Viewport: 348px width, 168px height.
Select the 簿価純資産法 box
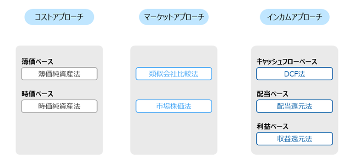pos(59,74)
